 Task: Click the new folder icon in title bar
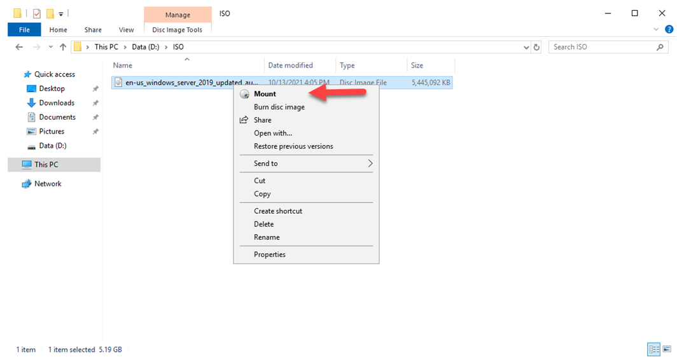pyautogui.click(x=50, y=14)
